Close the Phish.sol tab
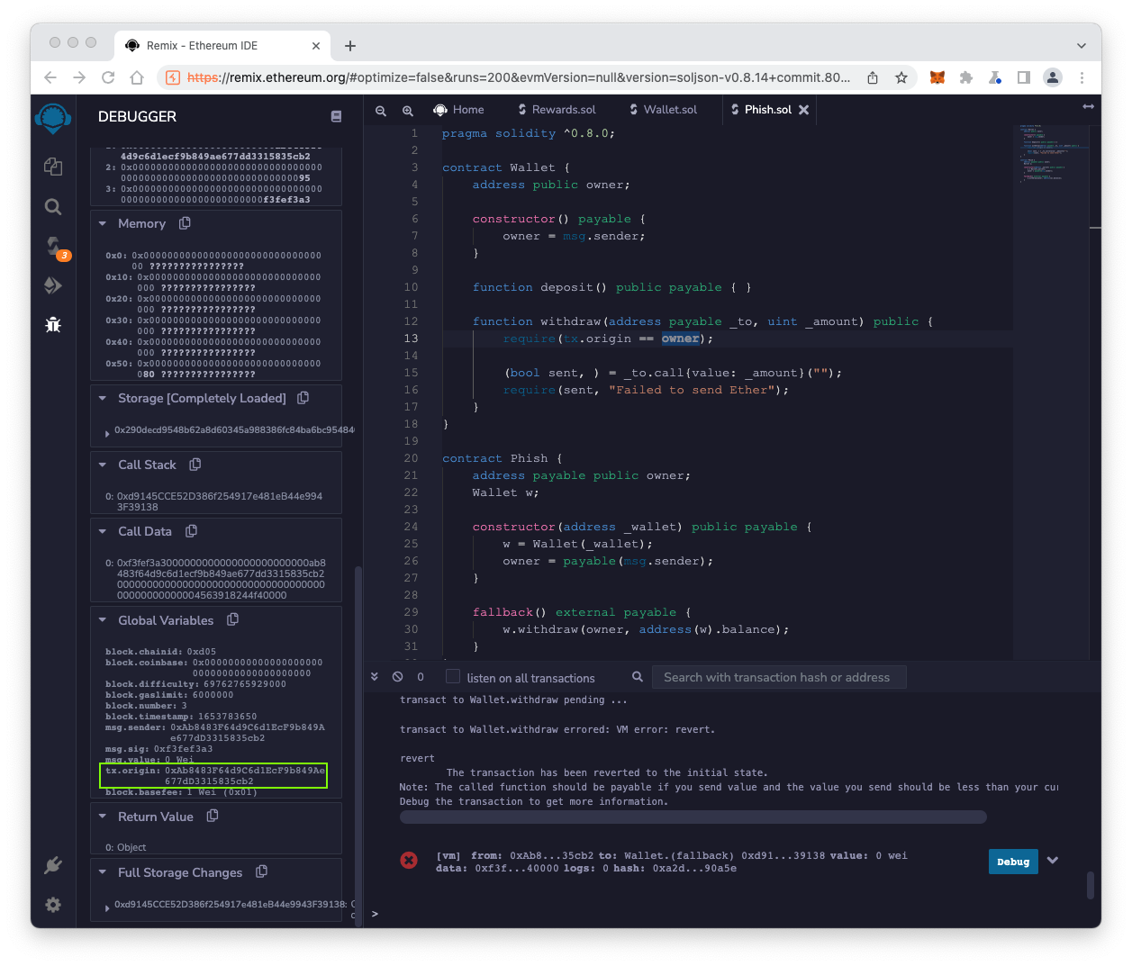The image size is (1132, 966). pos(804,110)
